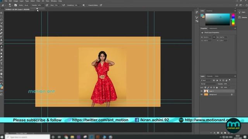The image size is (248, 139).
Task: Click the Add layer style fx icon
Action: click(x=215, y=133)
